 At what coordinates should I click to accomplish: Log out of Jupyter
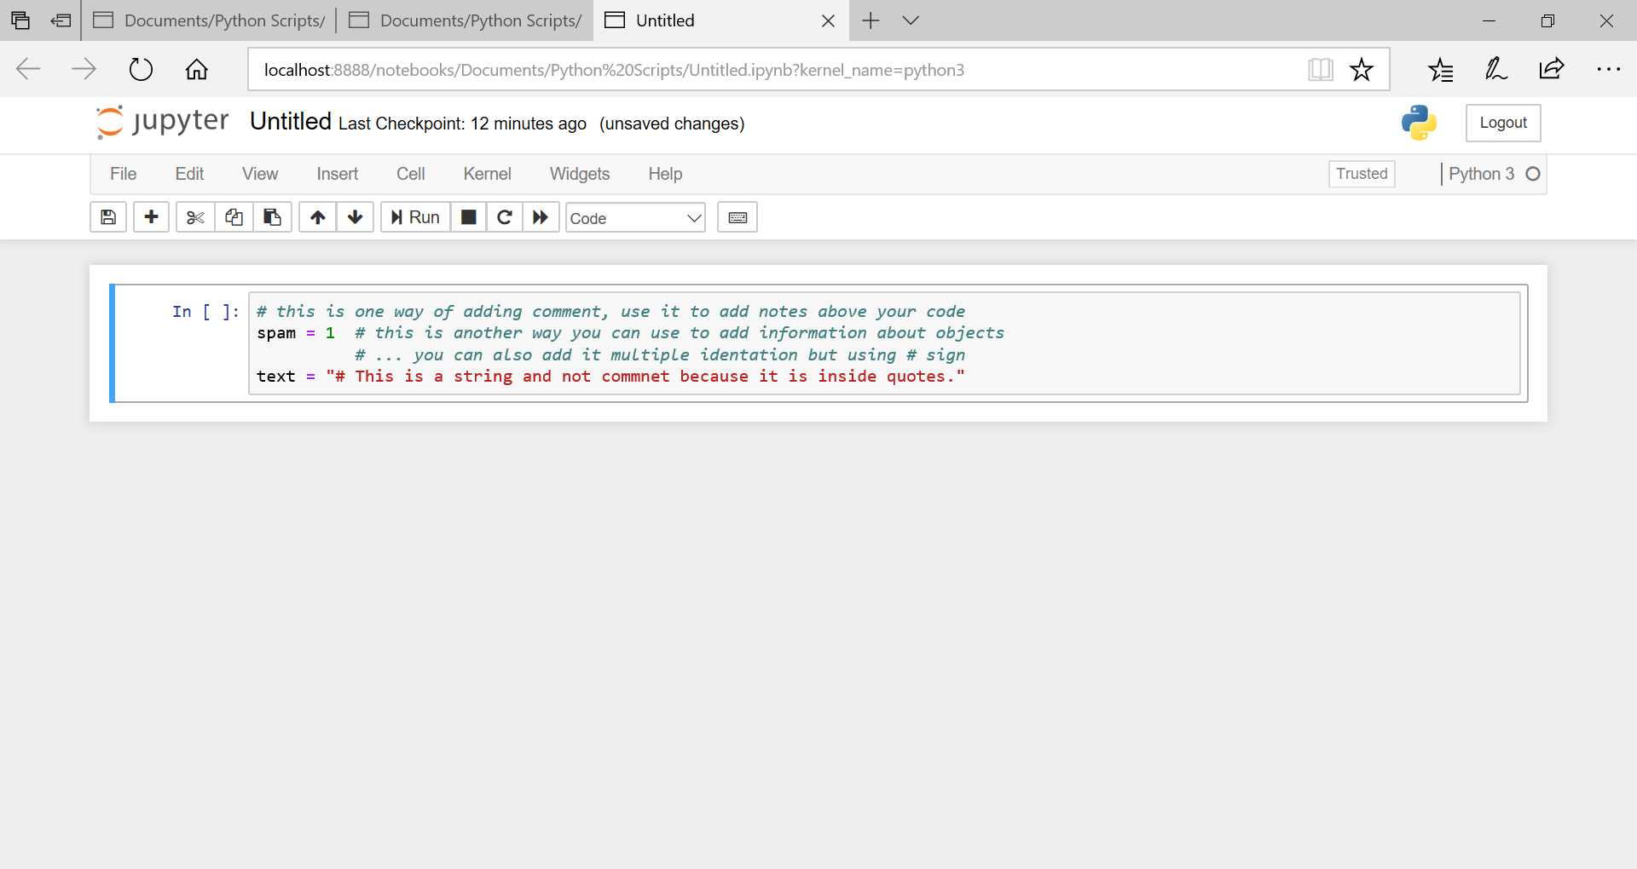tap(1502, 123)
